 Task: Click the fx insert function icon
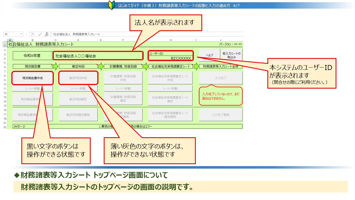pyautogui.click(x=47, y=34)
